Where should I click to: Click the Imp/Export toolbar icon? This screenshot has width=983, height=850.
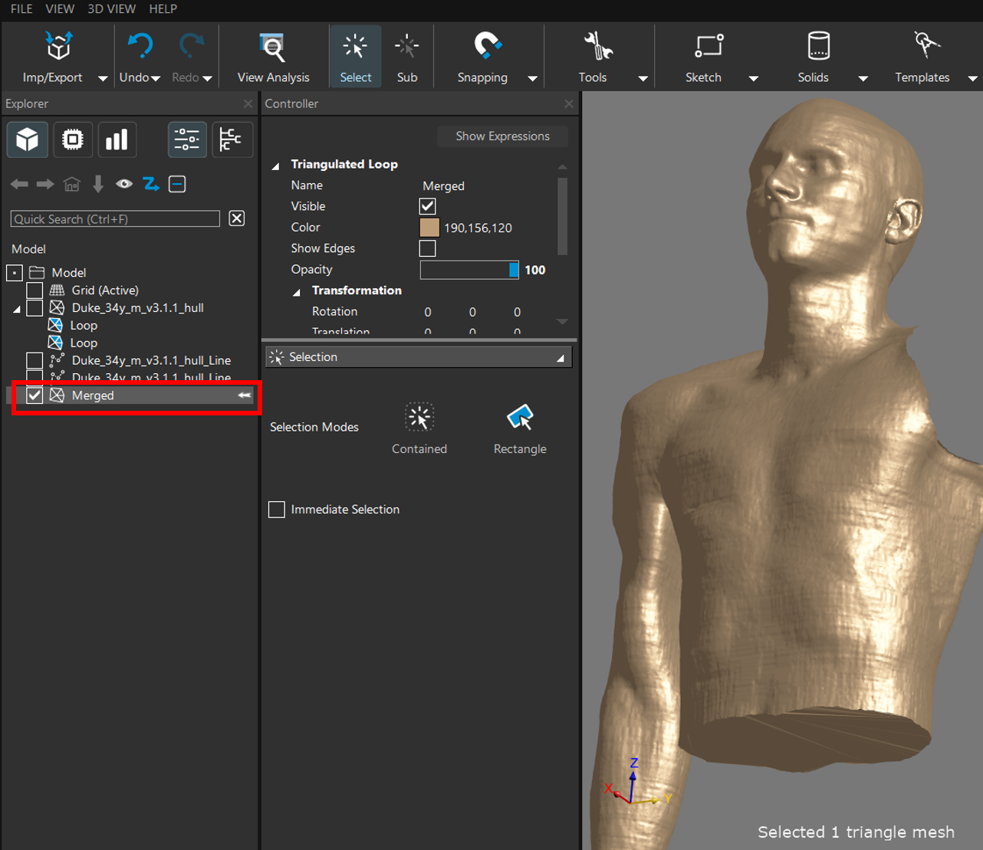[x=58, y=48]
